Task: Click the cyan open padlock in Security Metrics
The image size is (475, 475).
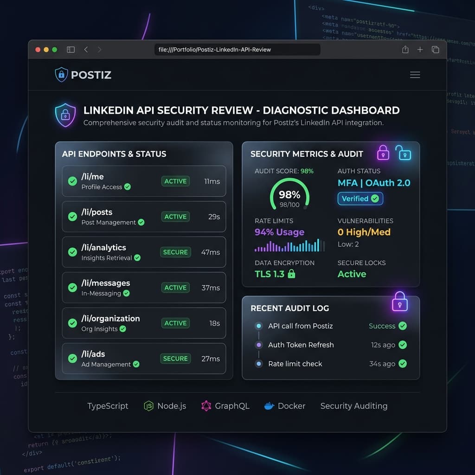Action: (x=403, y=152)
